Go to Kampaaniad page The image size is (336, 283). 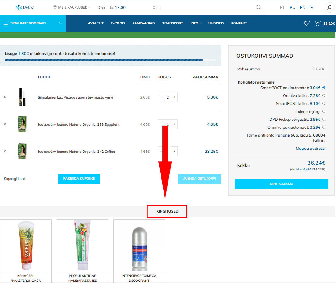tap(143, 23)
